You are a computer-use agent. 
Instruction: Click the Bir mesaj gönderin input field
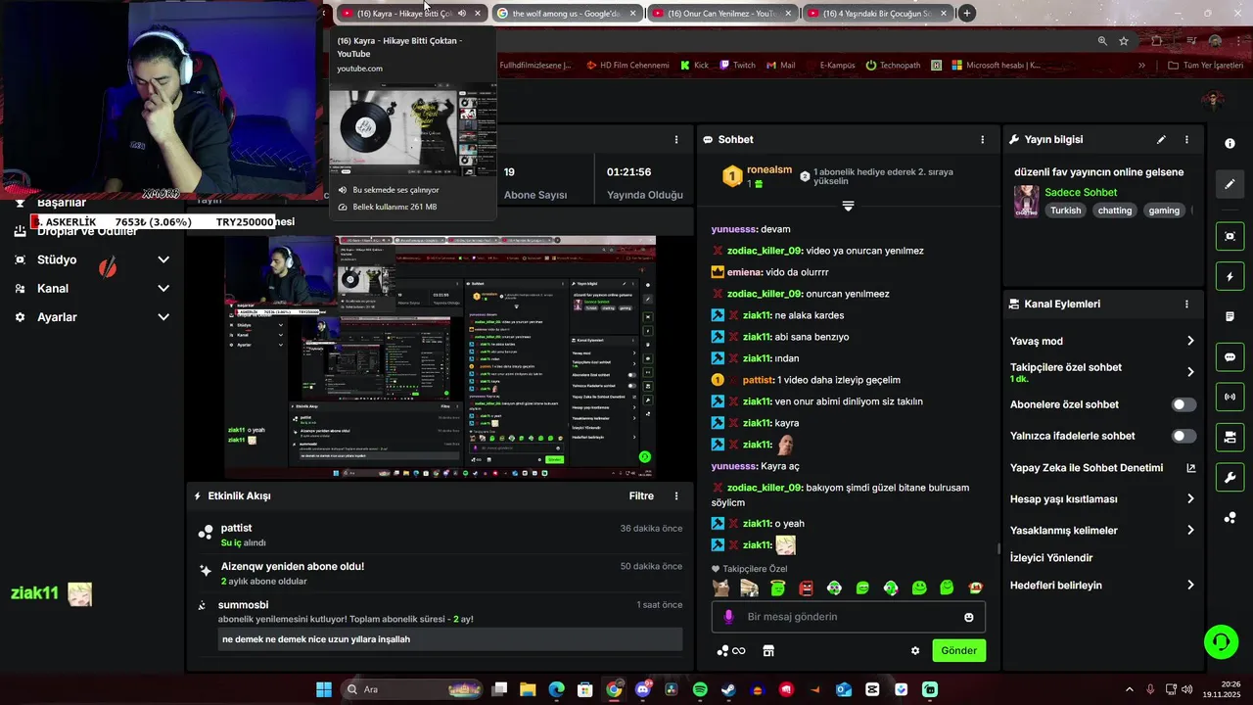pos(848,617)
